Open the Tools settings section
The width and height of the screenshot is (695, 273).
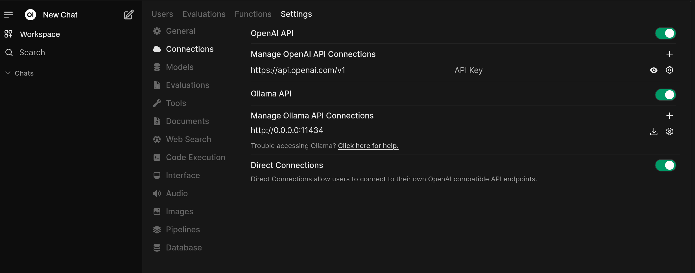pos(176,103)
